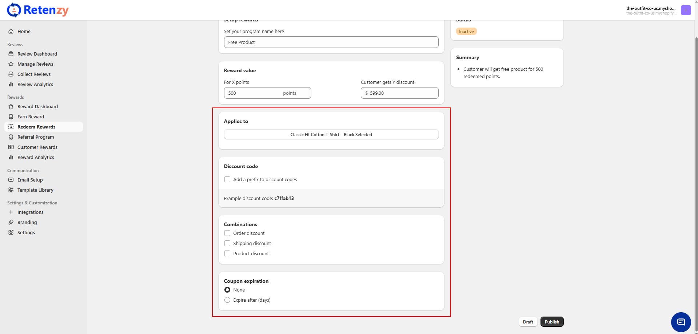Click the Email Setup envelope icon

(11, 180)
